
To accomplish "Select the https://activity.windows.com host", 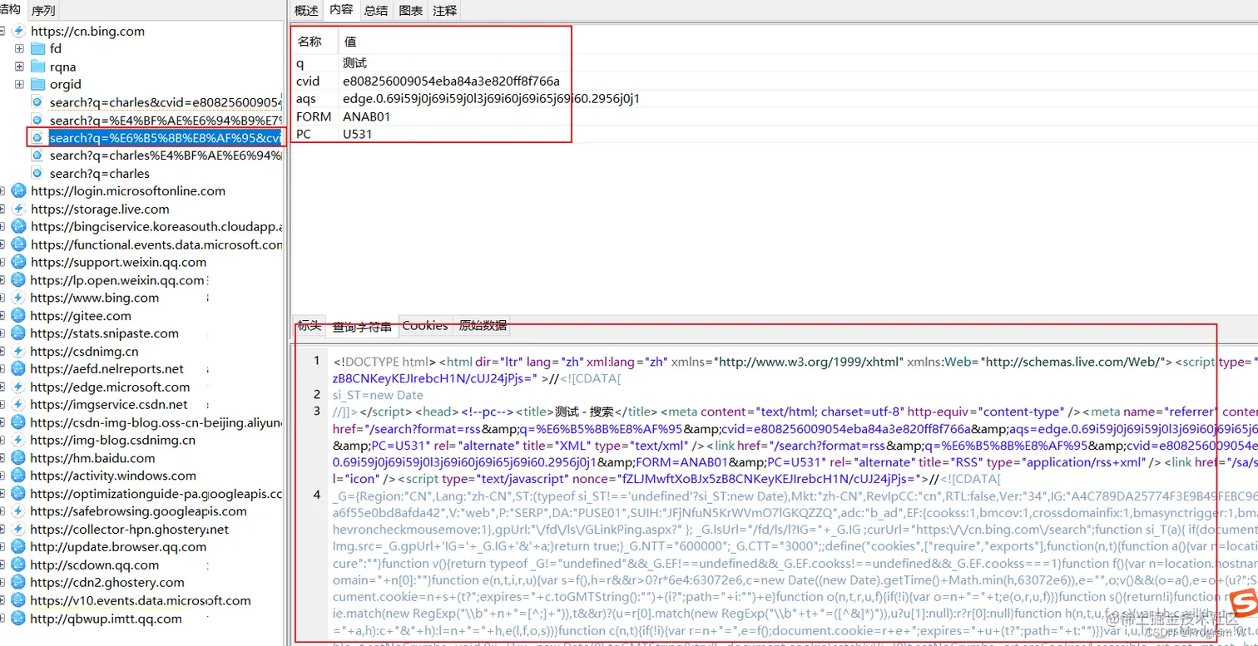I will pyautogui.click(x=114, y=476).
